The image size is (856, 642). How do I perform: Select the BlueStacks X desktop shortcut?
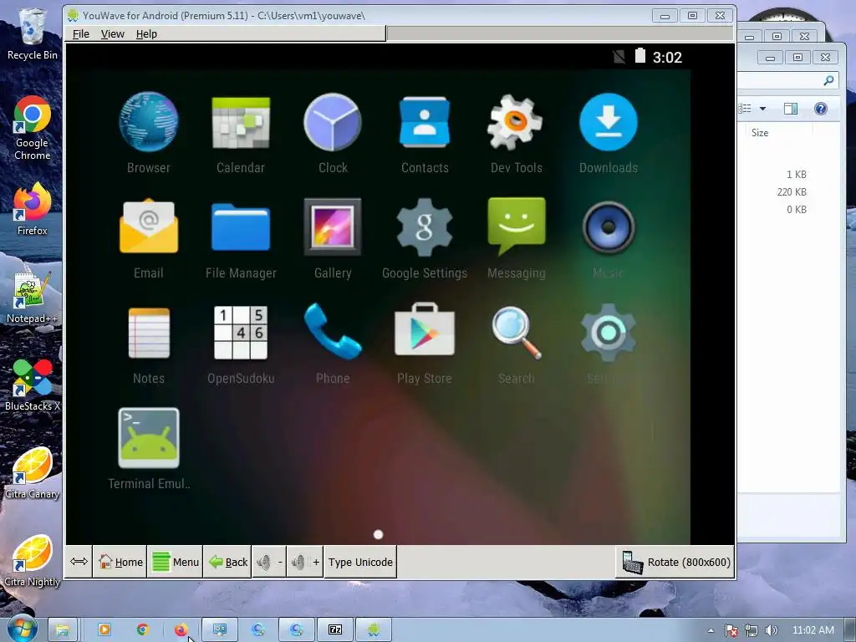pos(32,385)
